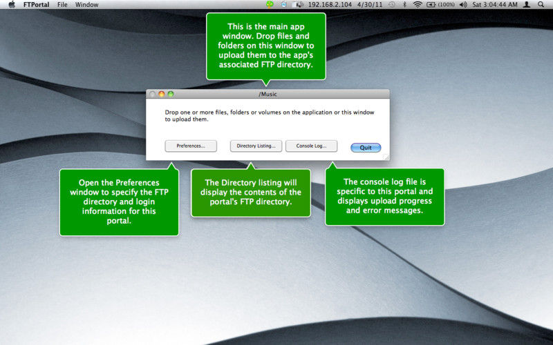Screen dimensions: 553x345
Task: Open the File menu
Action: pyautogui.click(x=62, y=5)
